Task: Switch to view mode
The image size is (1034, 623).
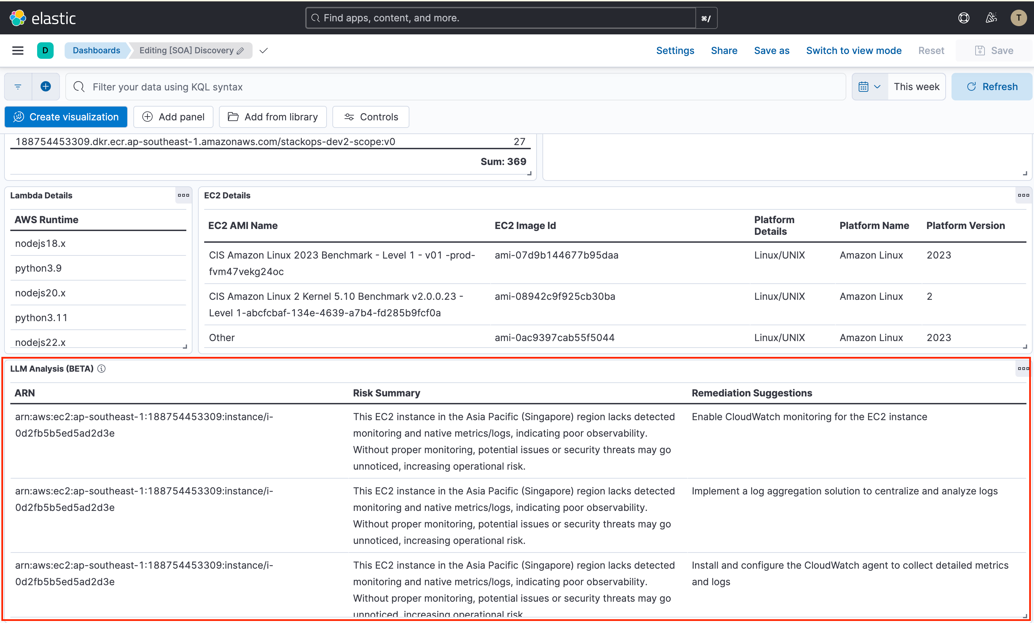Action: [x=854, y=51]
